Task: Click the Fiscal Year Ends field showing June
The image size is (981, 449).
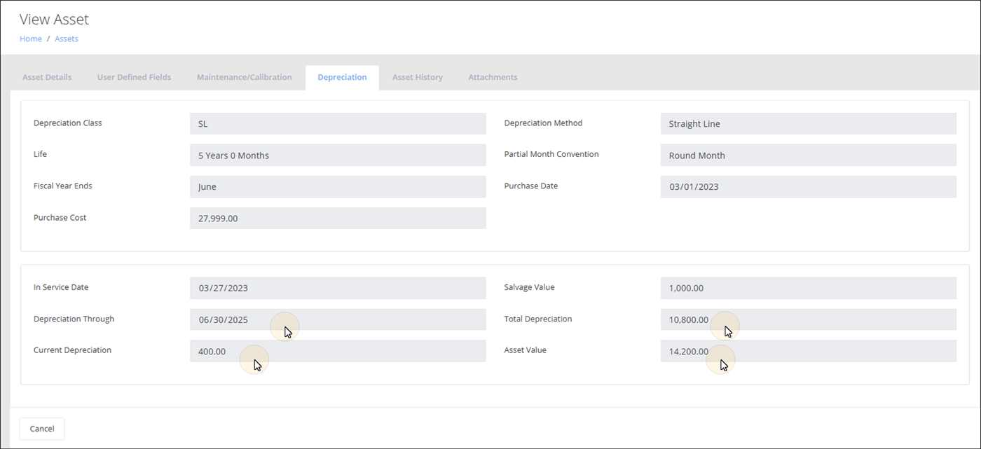Action: pyautogui.click(x=338, y=187)
